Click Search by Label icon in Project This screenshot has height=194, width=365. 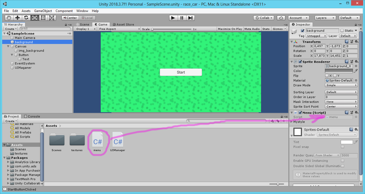click(x=278, y=121)
